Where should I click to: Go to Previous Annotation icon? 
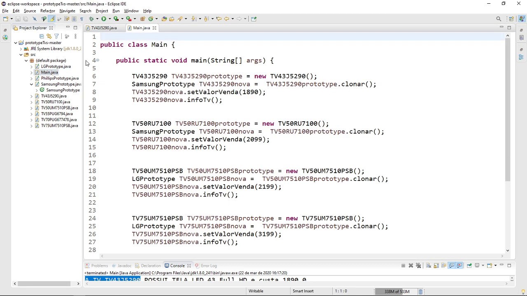tap(206, 18)
